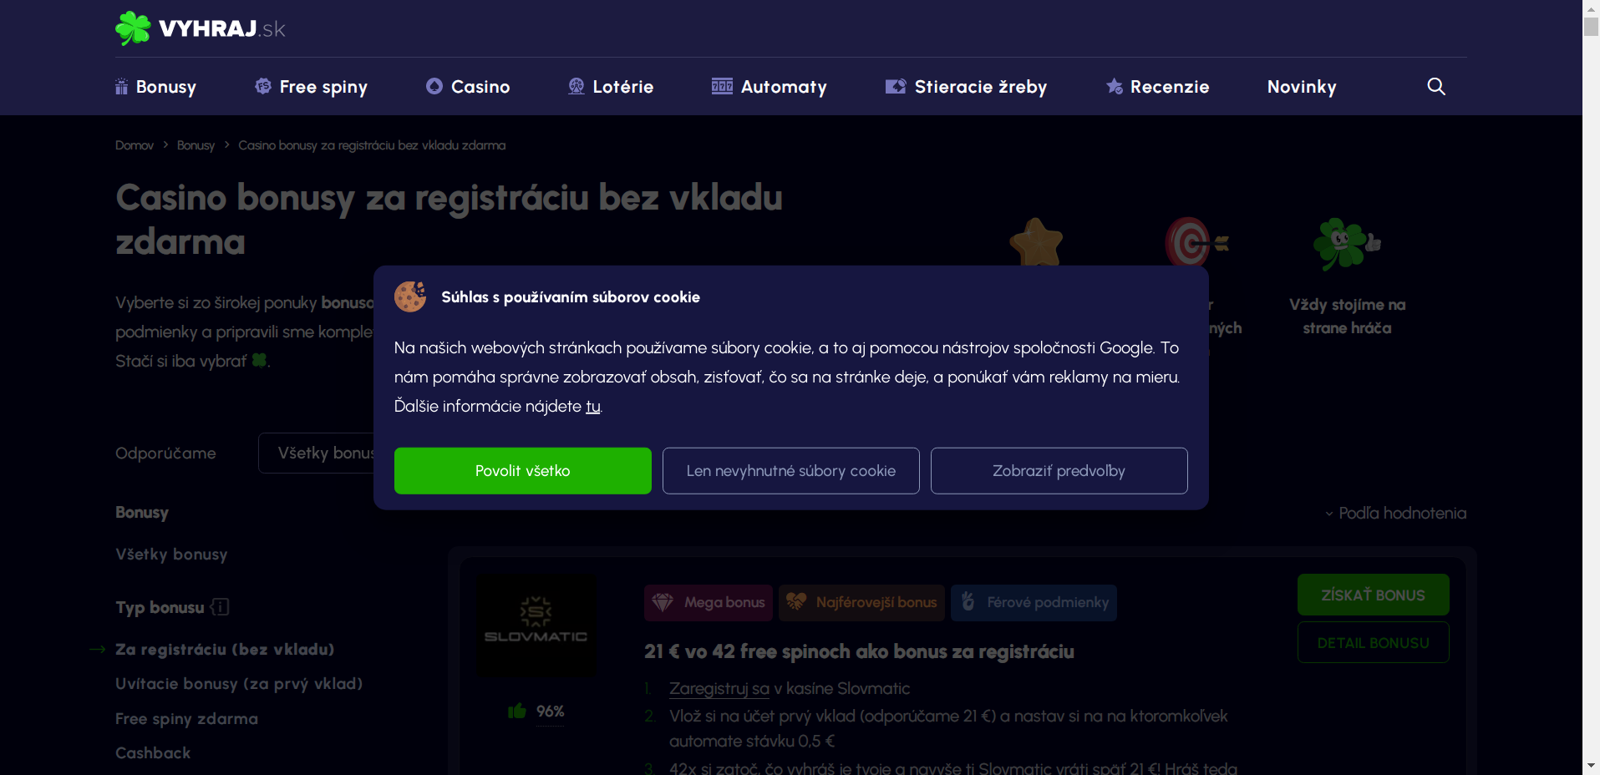Click the diamond icon on the Mega bonus tag
The width and height of the screenshot is (1600, 775).
click(663, 602)
